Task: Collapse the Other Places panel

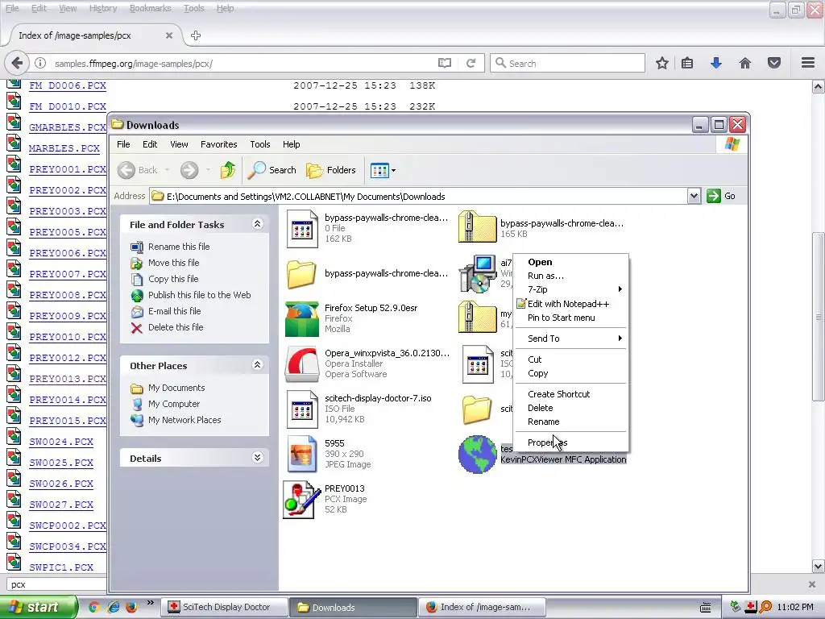Action: 257,365
